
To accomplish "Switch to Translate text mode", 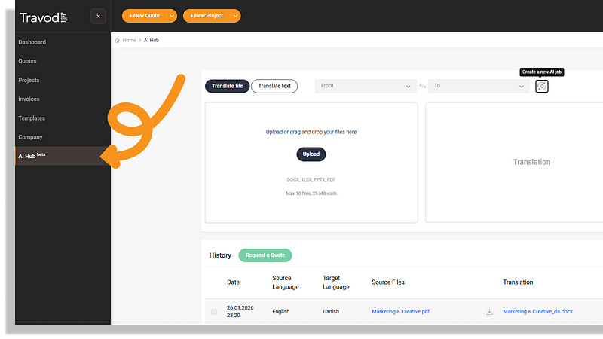I will (x=274, y=86).
